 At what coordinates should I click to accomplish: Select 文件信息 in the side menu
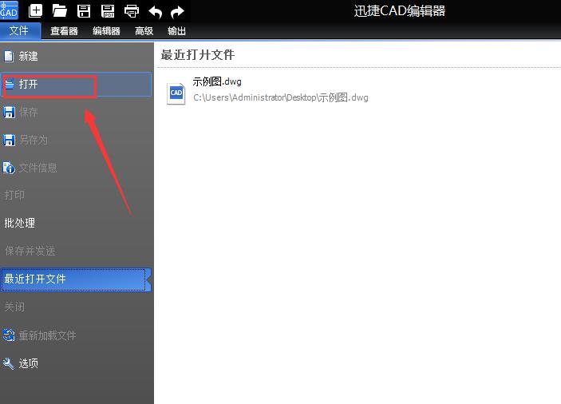coord(76,168)
